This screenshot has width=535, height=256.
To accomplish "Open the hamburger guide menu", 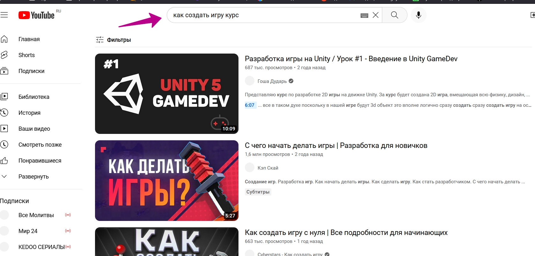I will 4,15.
